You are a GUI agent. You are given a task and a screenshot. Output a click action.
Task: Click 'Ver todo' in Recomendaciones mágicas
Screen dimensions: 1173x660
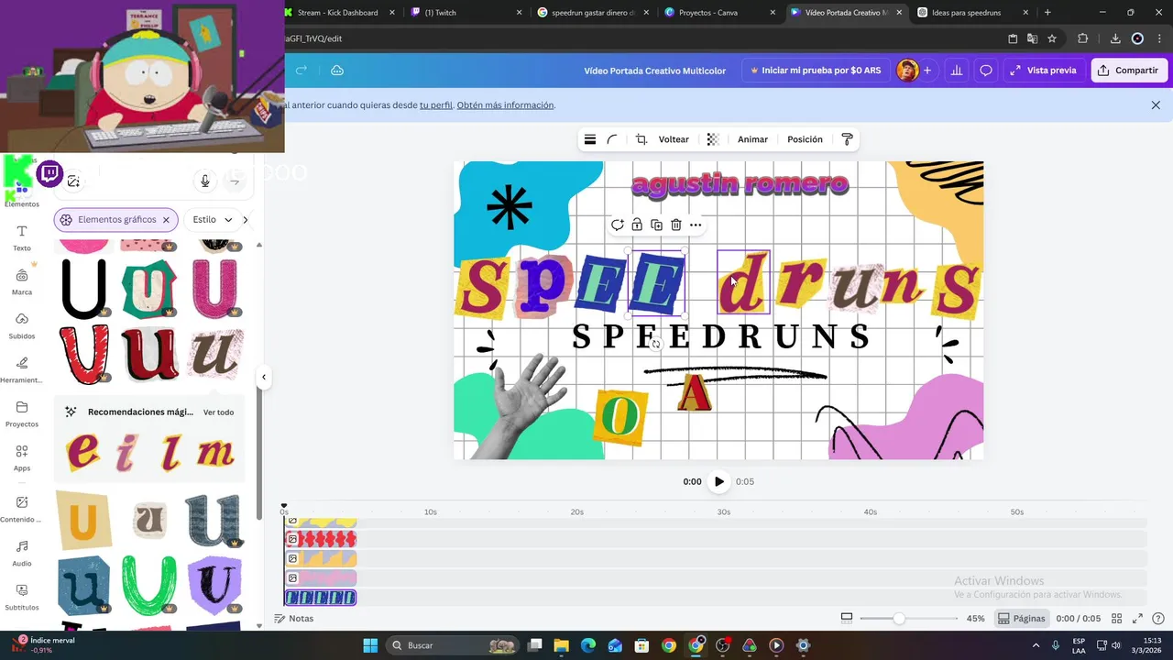click(218, 412)
